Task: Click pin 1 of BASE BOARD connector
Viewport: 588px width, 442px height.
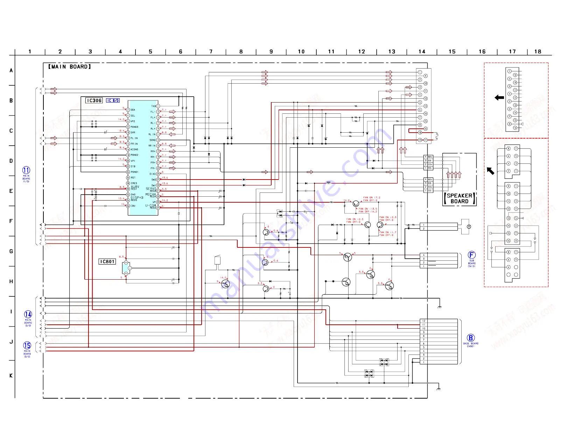Action: [x=423, y=362]
